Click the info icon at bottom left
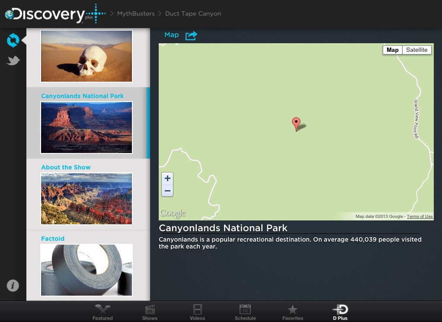Screen dimensions: 442x322 pyautogui.click(x=13, y=285)
